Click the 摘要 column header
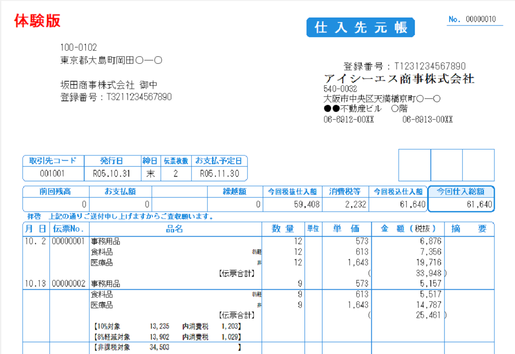This screenshot has width=515, height=354. coord(469,229)
